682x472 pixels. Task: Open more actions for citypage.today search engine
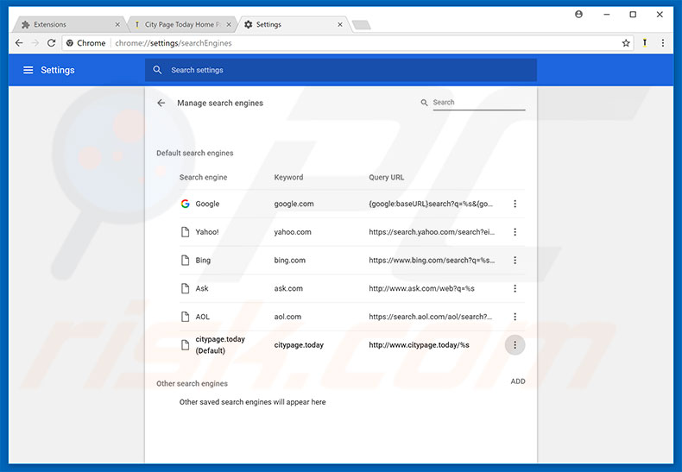point(515,345)
